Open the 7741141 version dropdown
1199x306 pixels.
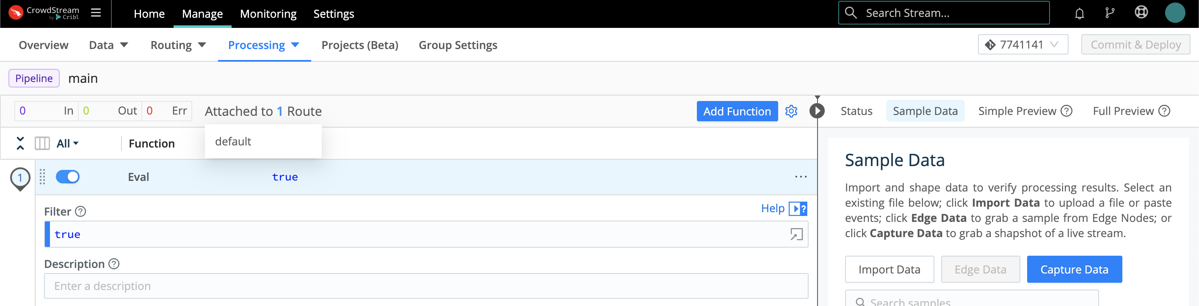click(1022, 44)
